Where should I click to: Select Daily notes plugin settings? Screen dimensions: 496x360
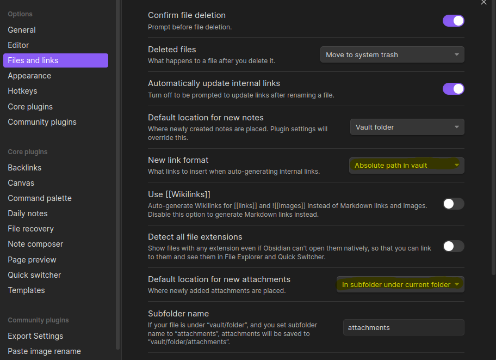click(28, 213)
